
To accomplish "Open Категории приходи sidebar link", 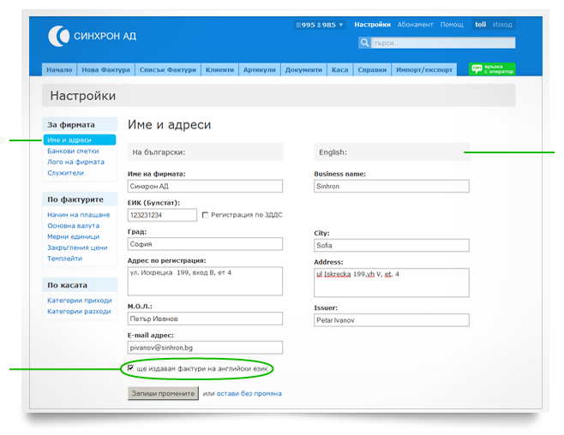I will pos(79,301).
